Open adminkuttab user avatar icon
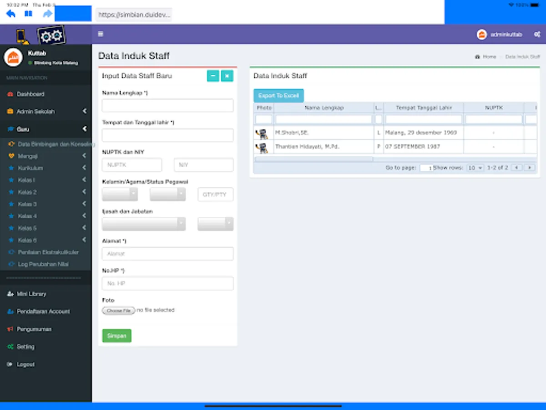546x410 pixels. coord(481,34)
